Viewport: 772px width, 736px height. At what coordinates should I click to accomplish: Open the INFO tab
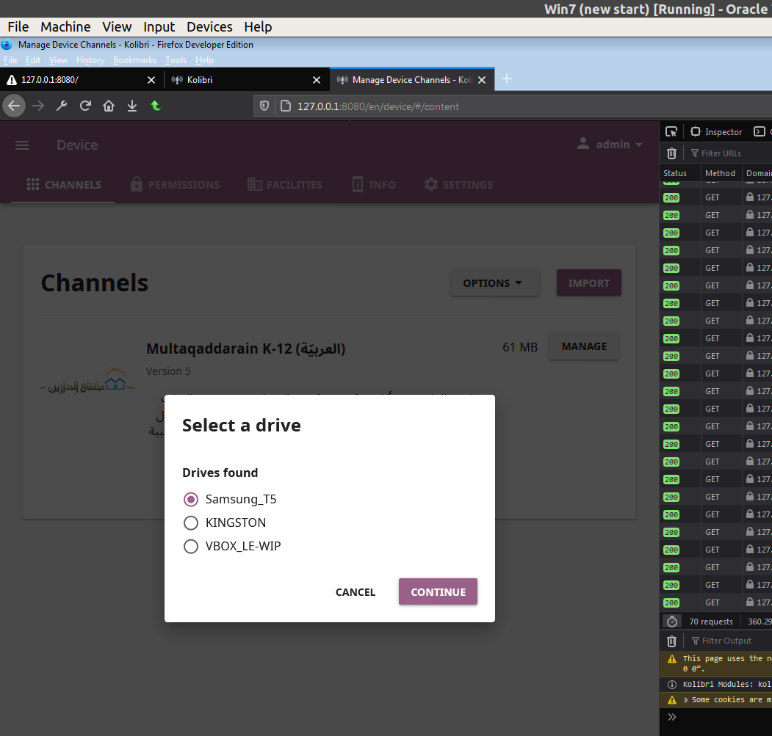(x=374, y=185)
